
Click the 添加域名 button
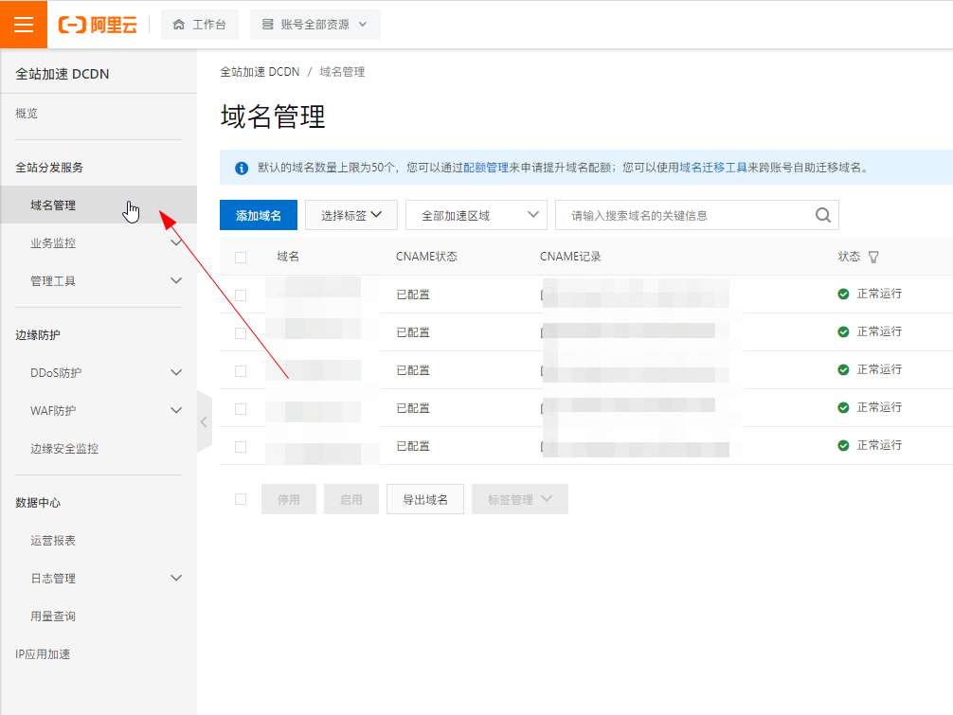click(259, 215)
